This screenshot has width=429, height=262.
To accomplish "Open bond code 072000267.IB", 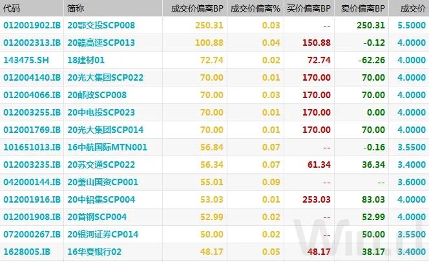I will (x=32, y=234).
